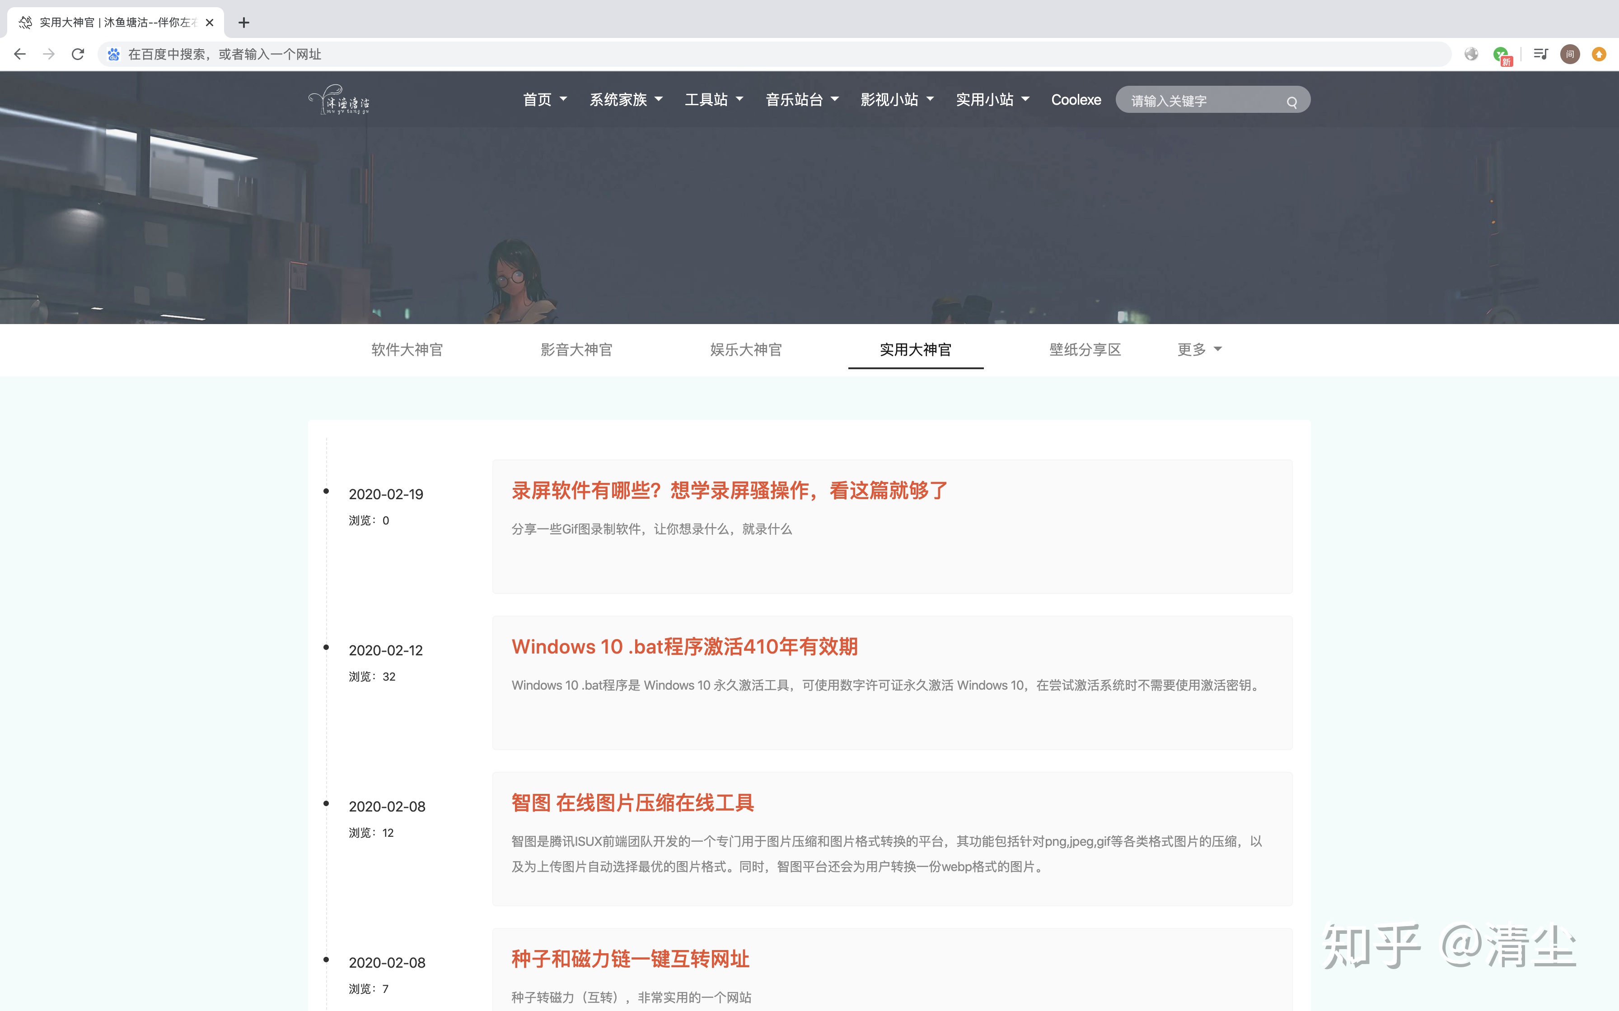Open the user profile avatar
1619x1011 pixels.
click(x=1570, y=54)
